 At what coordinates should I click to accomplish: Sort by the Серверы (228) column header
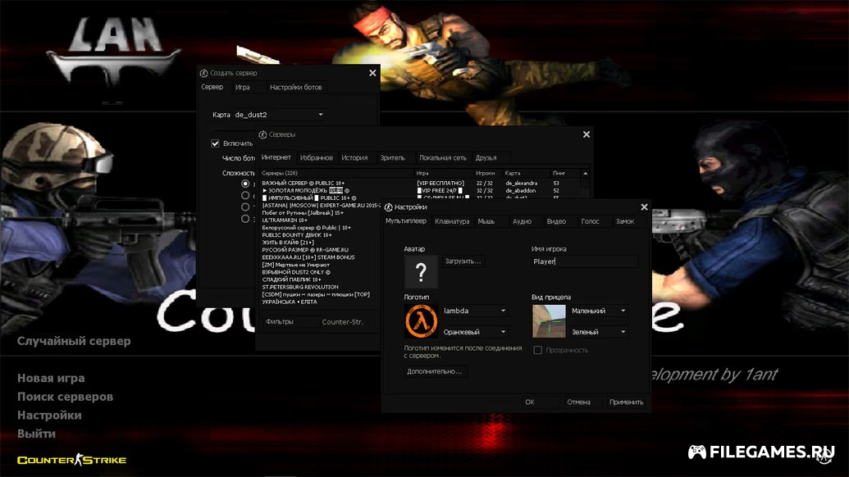point(337,173)
